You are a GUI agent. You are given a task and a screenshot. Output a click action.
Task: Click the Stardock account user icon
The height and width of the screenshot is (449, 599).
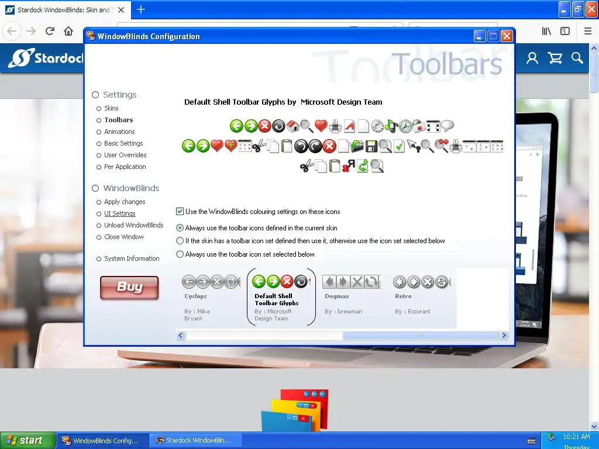click(532, 58)
